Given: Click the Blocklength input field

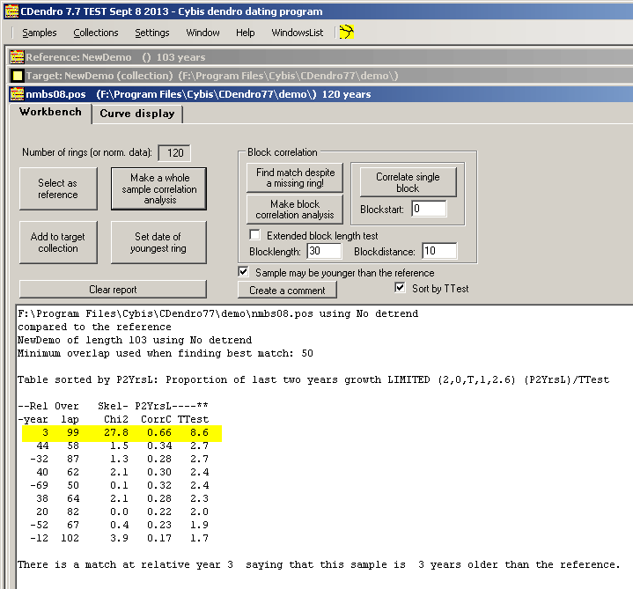Looking at the screenshot, I should click(324, 251).
